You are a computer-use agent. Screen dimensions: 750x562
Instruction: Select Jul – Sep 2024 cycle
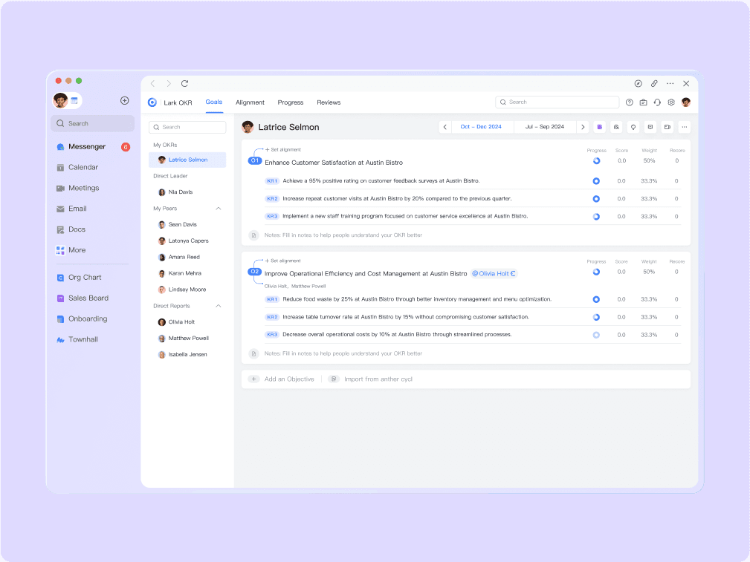(544, 127)
